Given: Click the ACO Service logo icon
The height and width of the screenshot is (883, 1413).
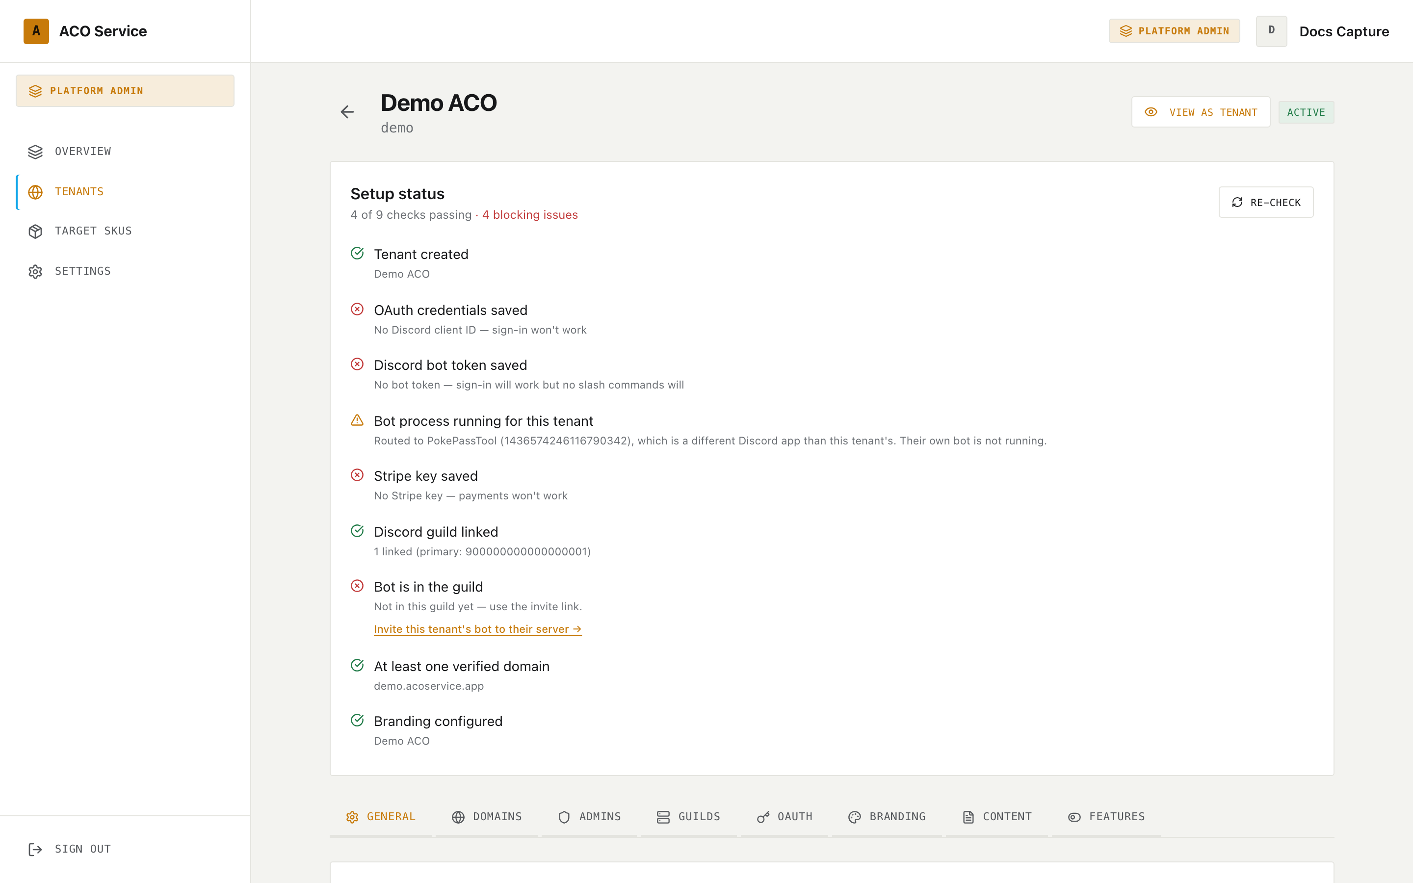Looking at the screenshot, I should tap(36, 31).
